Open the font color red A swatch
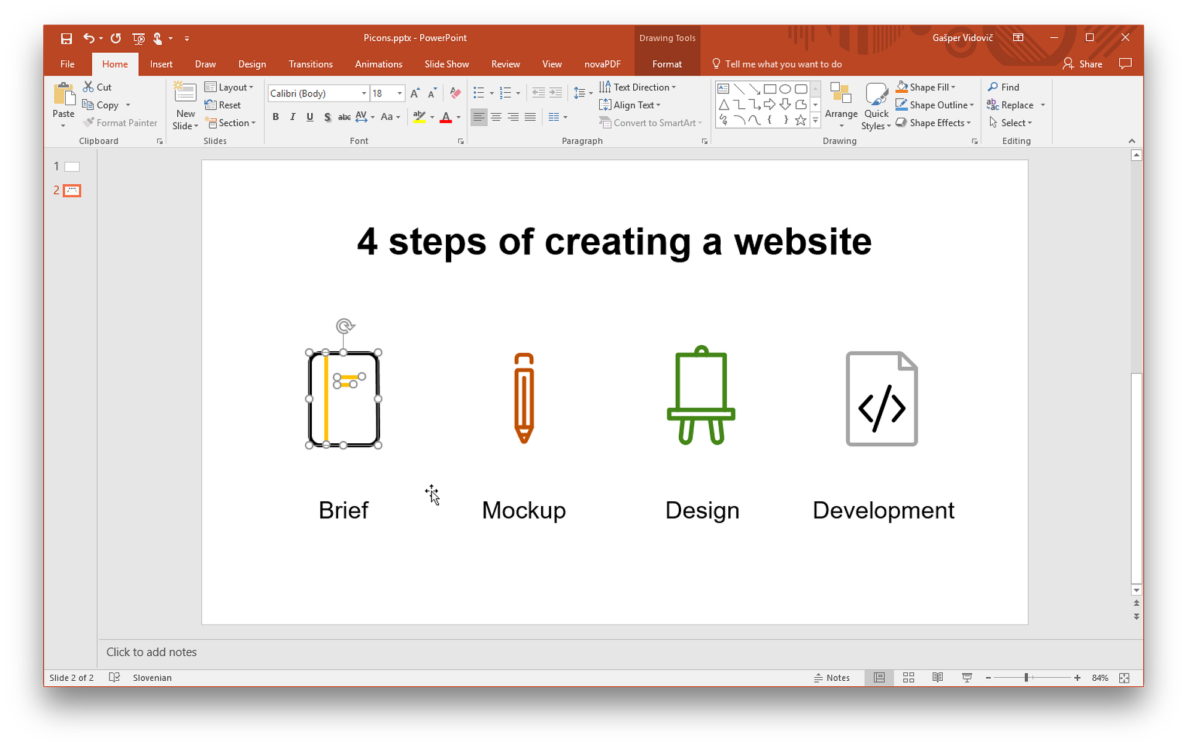Image resolution: width=1197 pixels, height=749 pixels. [445, 117]
